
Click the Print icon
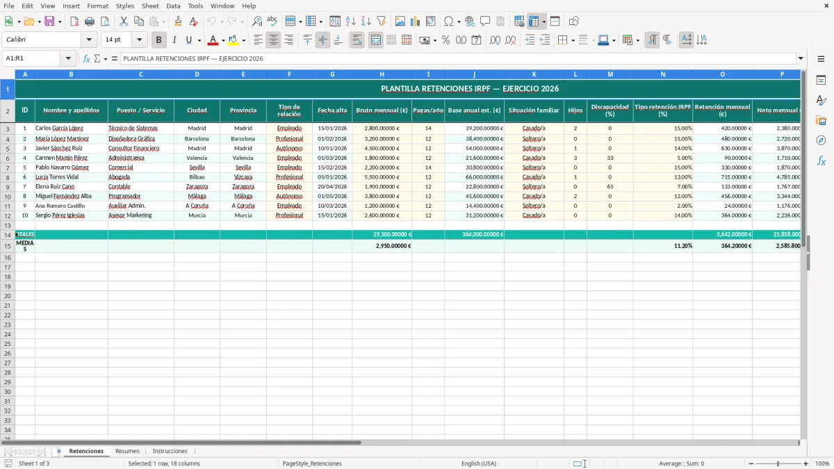90,22
